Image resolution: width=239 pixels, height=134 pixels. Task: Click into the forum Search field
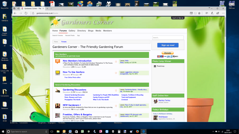(x=168, y=38)
